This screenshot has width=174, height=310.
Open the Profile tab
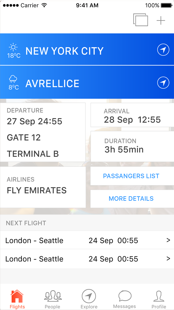tap(159, 299)
